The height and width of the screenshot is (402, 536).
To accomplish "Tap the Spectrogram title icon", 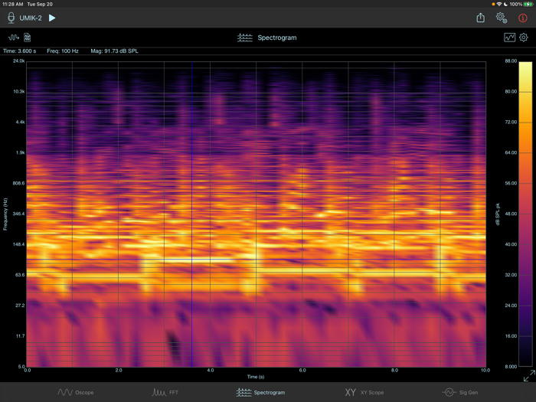I will point(245,38).
